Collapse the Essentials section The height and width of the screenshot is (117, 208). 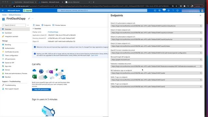coord(37,29)
